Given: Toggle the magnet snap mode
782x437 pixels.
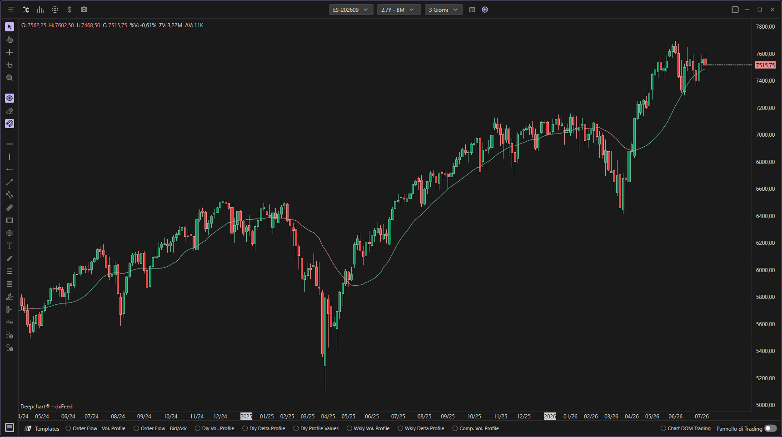Looking at the screenshot, I should pyautogui.click(x=10, y=124).
